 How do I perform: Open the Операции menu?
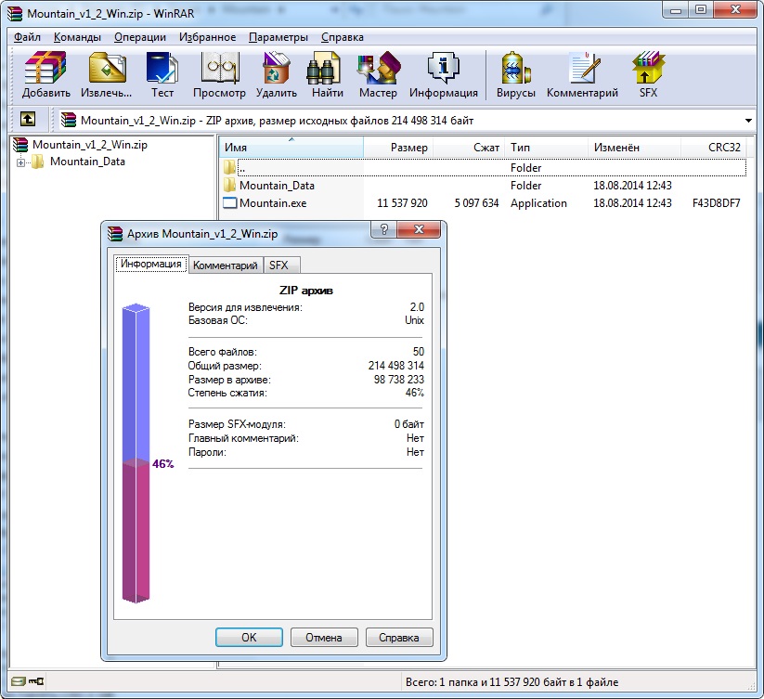pyautogui.click(x=140, y=37)
